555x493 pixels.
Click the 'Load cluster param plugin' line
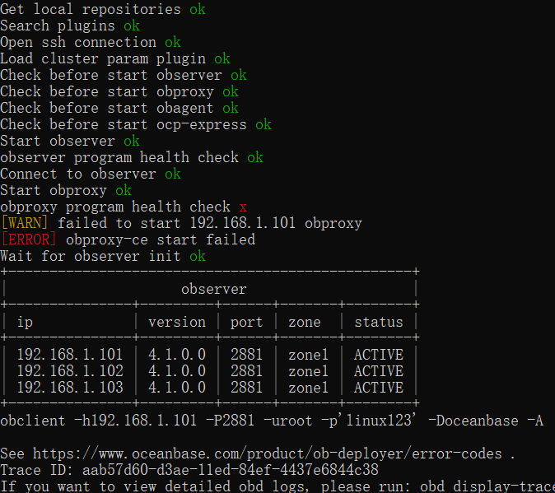tap(115, 58)
